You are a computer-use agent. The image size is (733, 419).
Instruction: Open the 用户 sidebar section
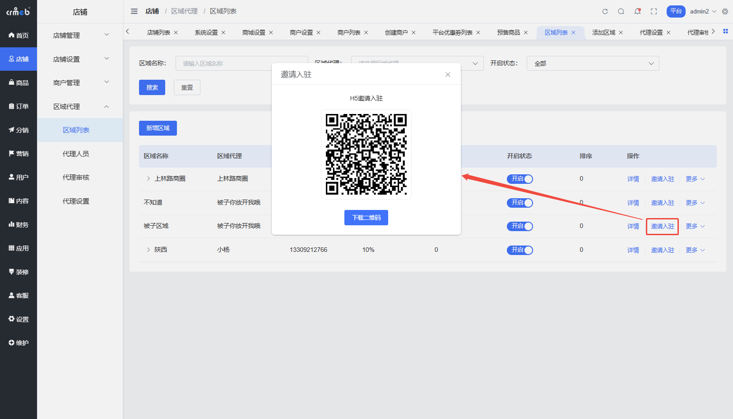19,177
